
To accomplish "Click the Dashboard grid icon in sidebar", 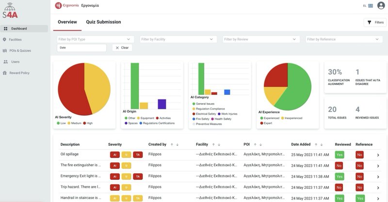I will point(5,29).
